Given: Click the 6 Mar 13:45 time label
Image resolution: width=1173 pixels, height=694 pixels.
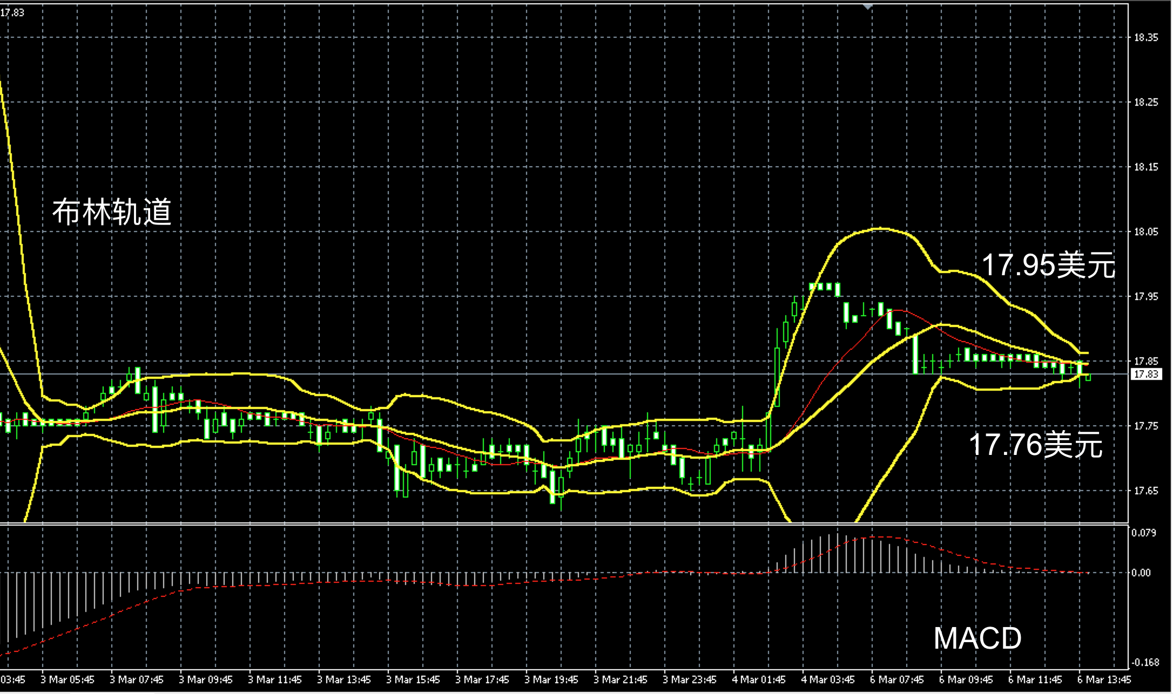Looking at the screenshot, I should point(1104,679).
